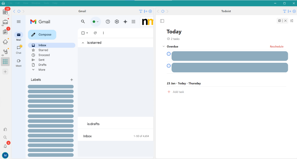Click the Gmail settings gear
The width and height of the screenshot is (297, 159).
pyautogui.click(x=117, y=21)
